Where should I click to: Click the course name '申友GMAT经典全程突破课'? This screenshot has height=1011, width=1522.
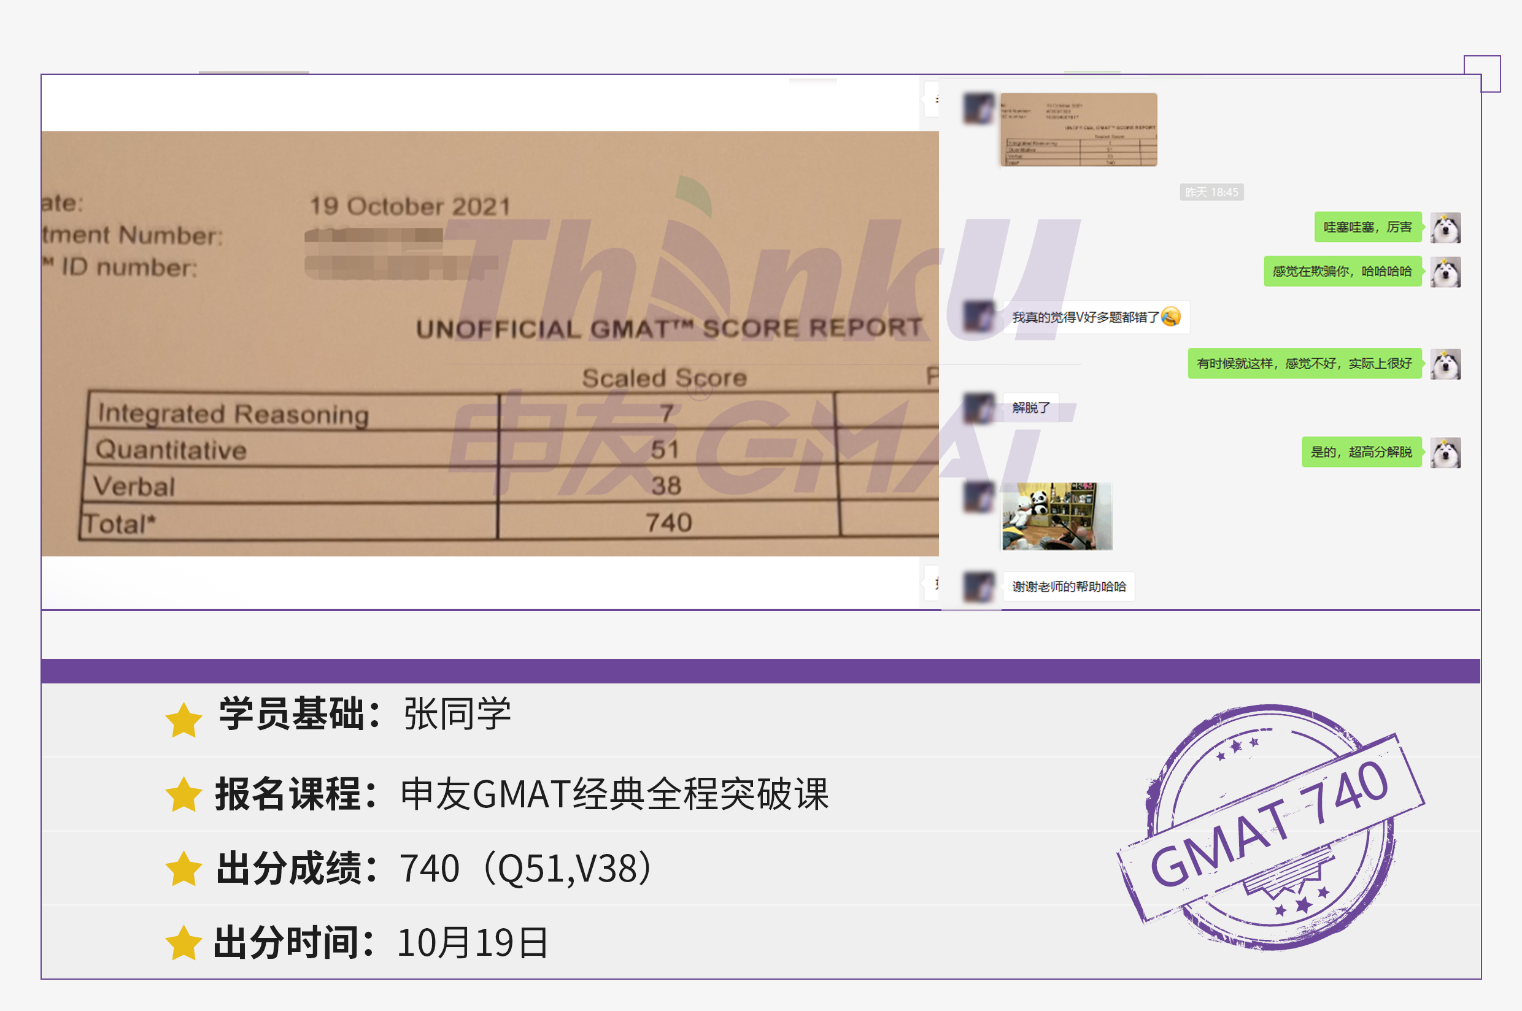click(x=614, y=794)
